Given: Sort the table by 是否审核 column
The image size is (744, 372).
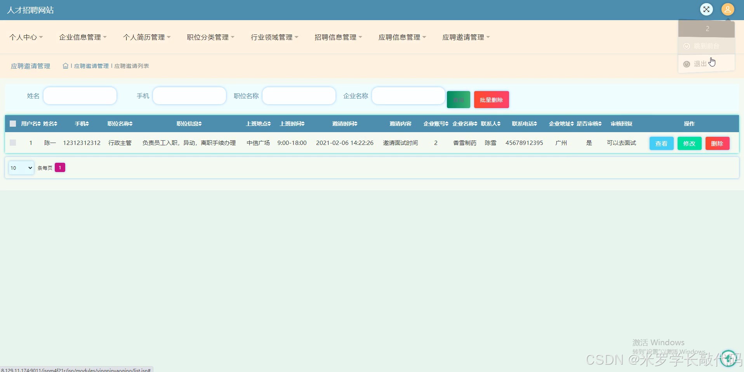Looking at the screenshot, I should point(589,124).
